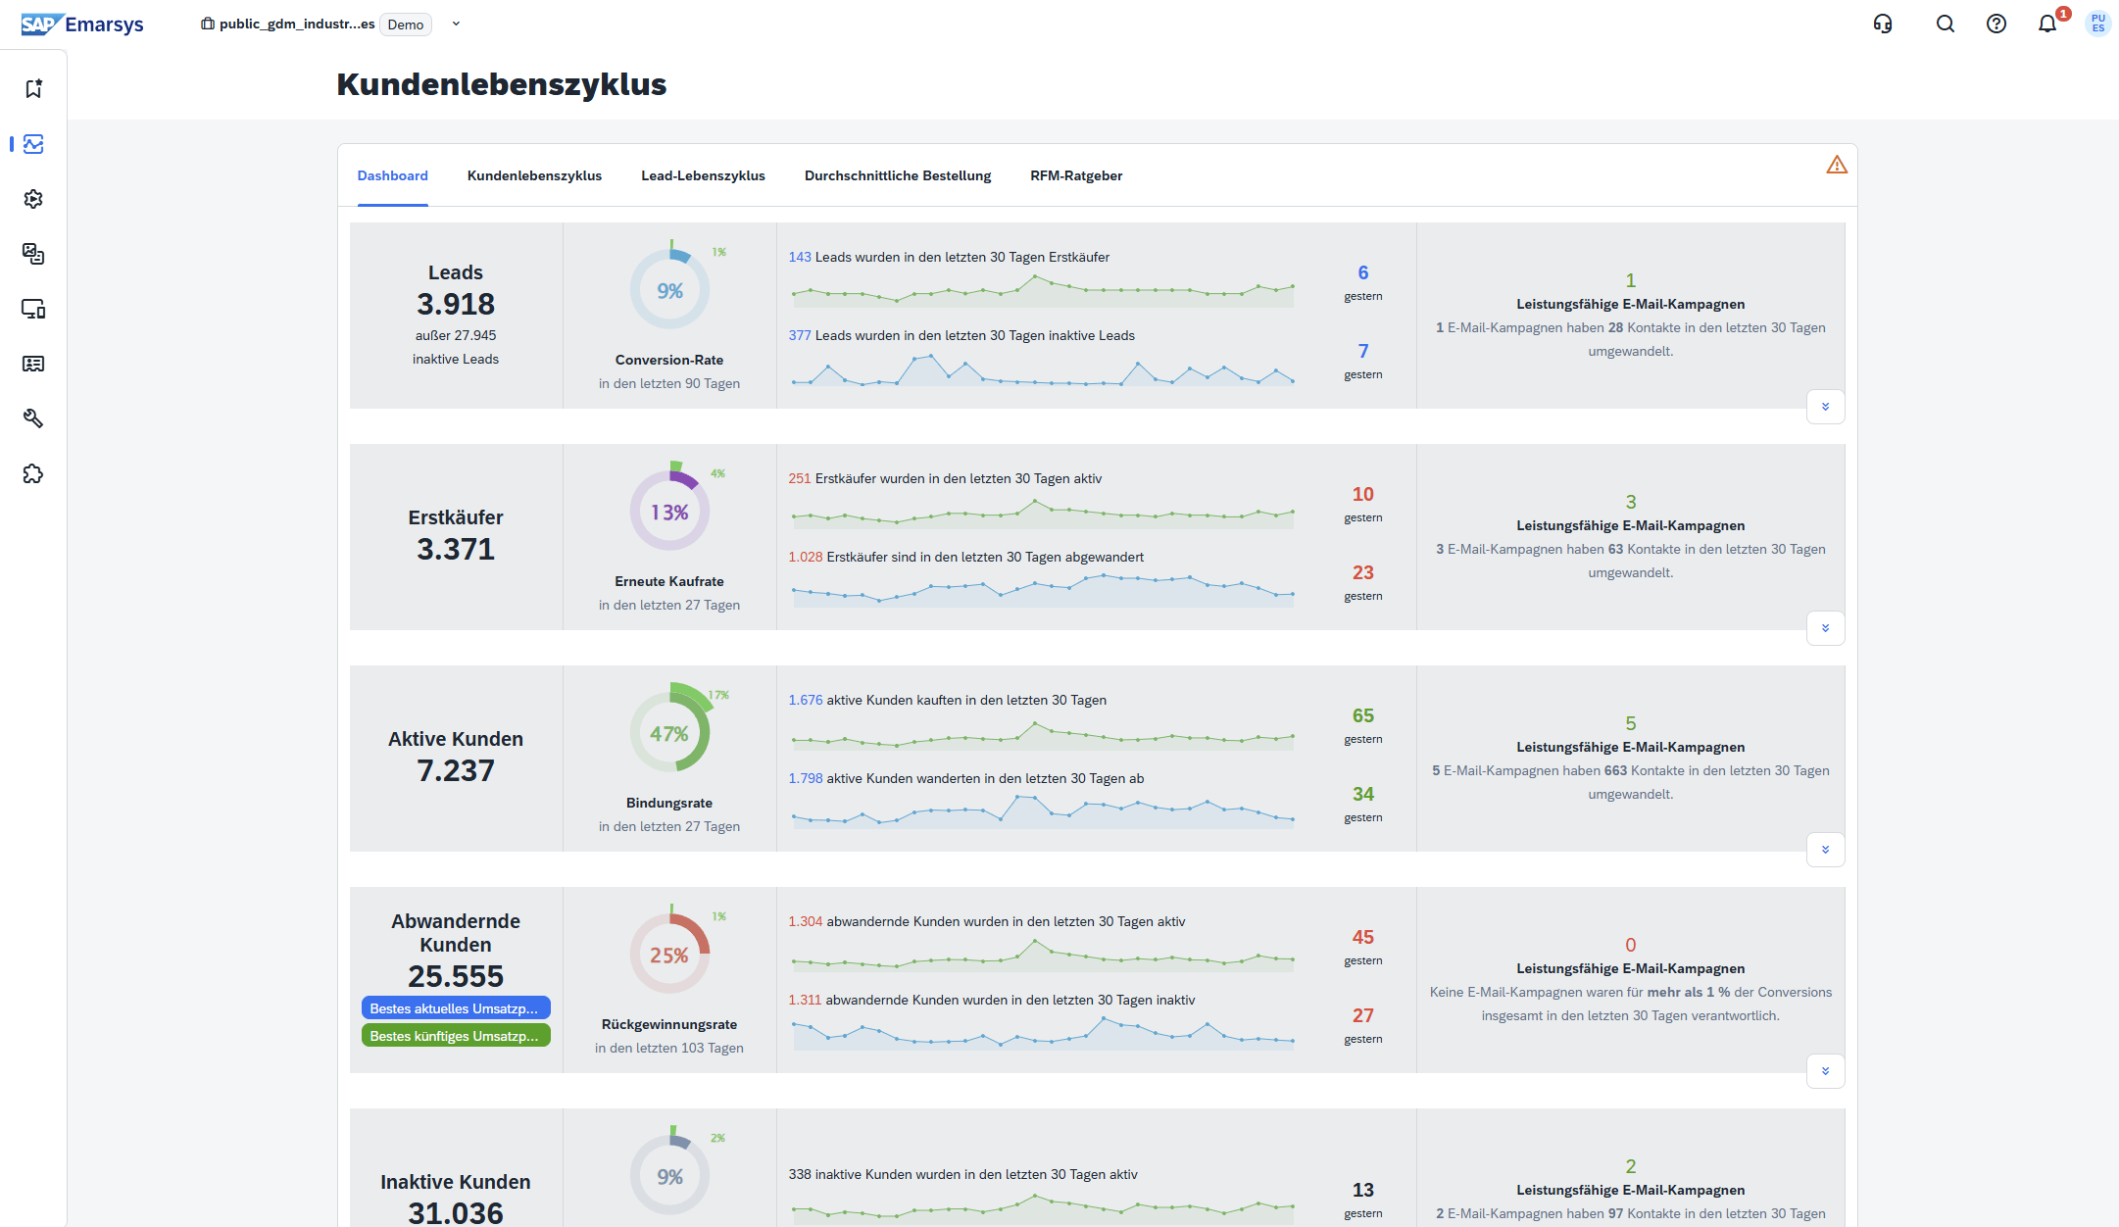Open the PU ES user avatar
2119x1227 pixels.
point(2097,24)
